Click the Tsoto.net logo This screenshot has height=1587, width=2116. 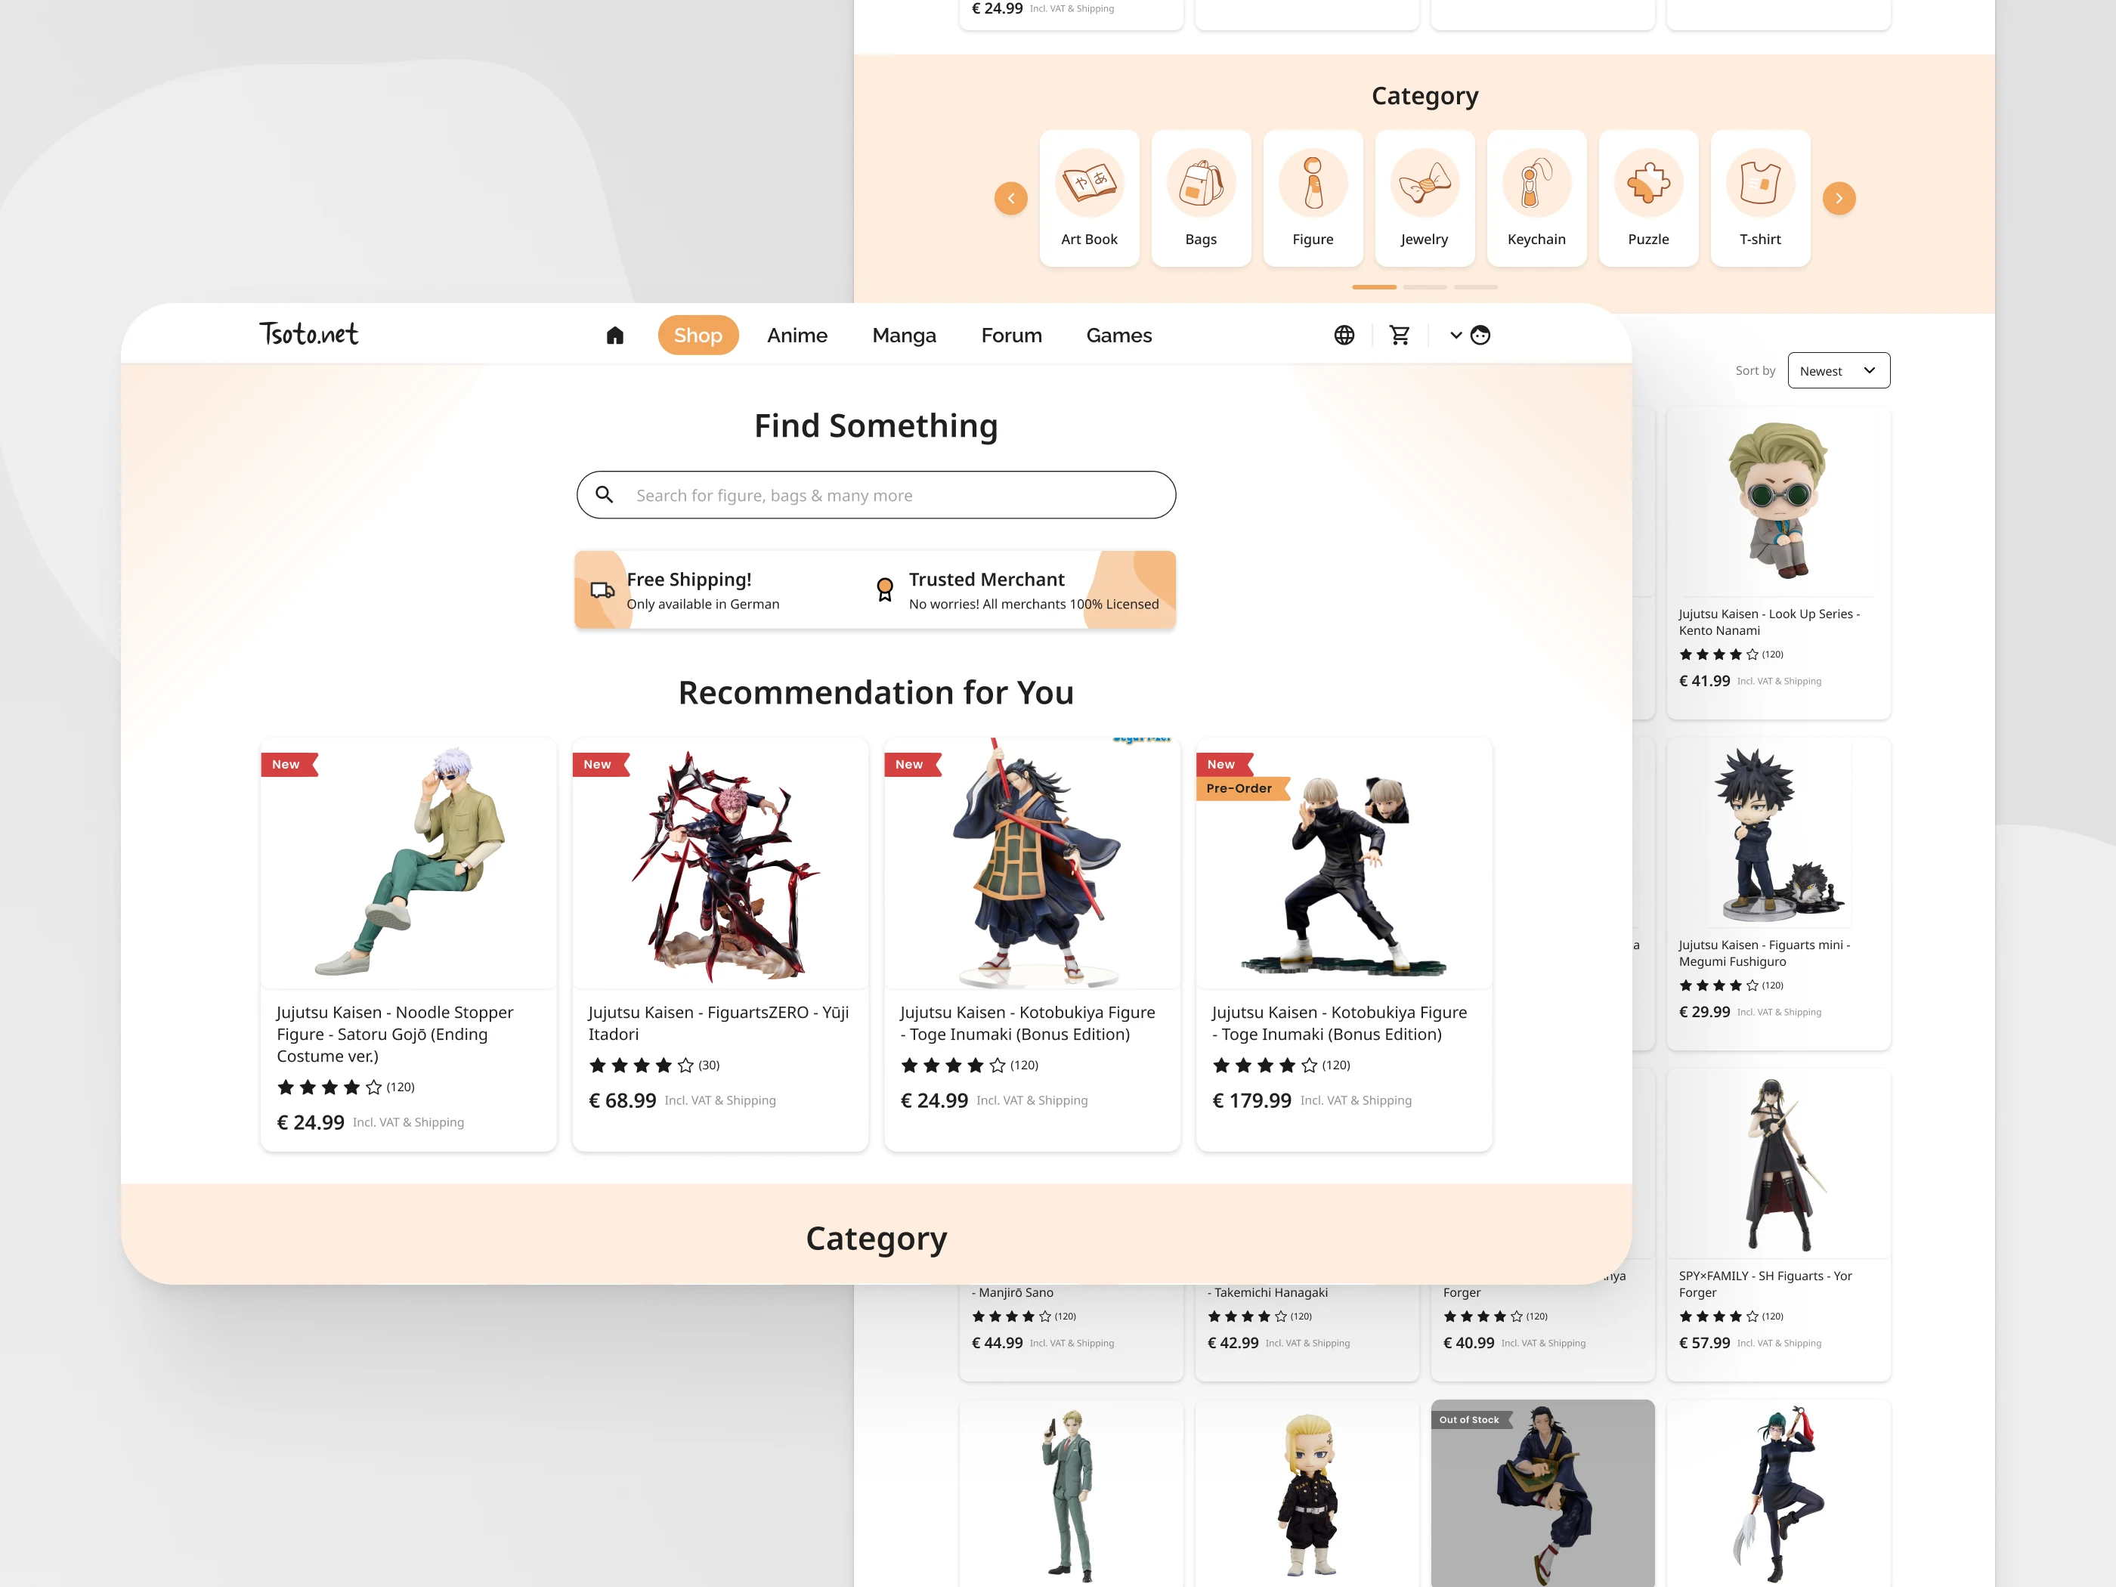[309, 333]
